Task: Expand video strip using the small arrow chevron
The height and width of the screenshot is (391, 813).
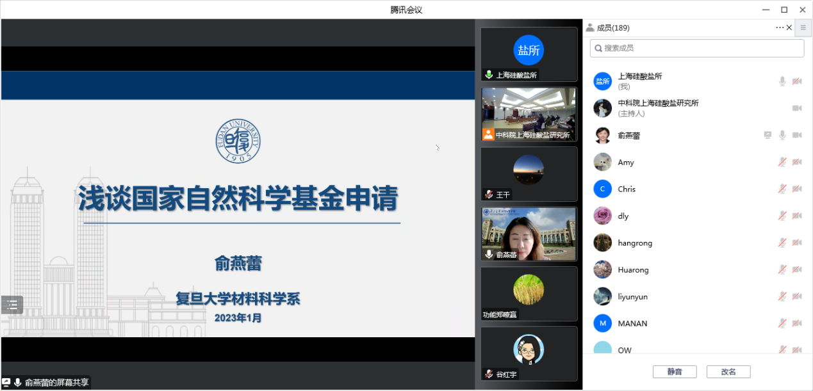Action: click(438, 148)
